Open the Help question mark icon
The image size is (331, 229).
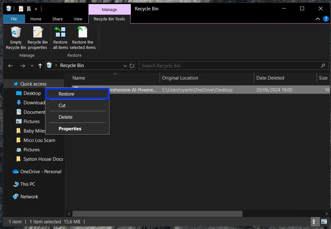coord(326,19)
